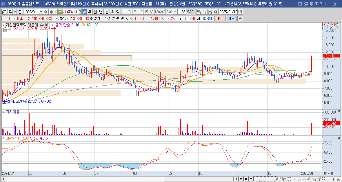Toggle the 제일일렉트릭 매물대 indicator checkbox
The width and height of the screenshot is (342, 182).
click(x=3, y=25)
